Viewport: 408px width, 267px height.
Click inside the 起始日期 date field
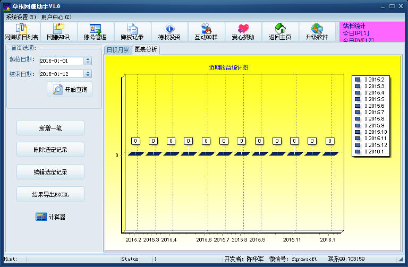click(x=60, y=61)
